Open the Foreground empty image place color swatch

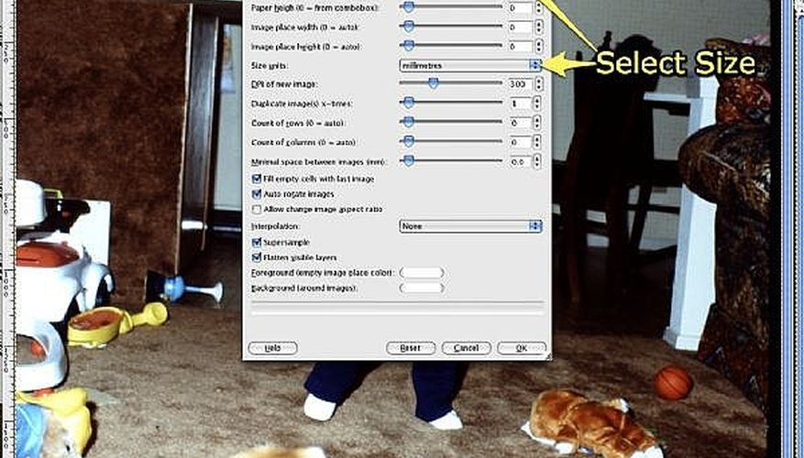[x=422, y=273]
